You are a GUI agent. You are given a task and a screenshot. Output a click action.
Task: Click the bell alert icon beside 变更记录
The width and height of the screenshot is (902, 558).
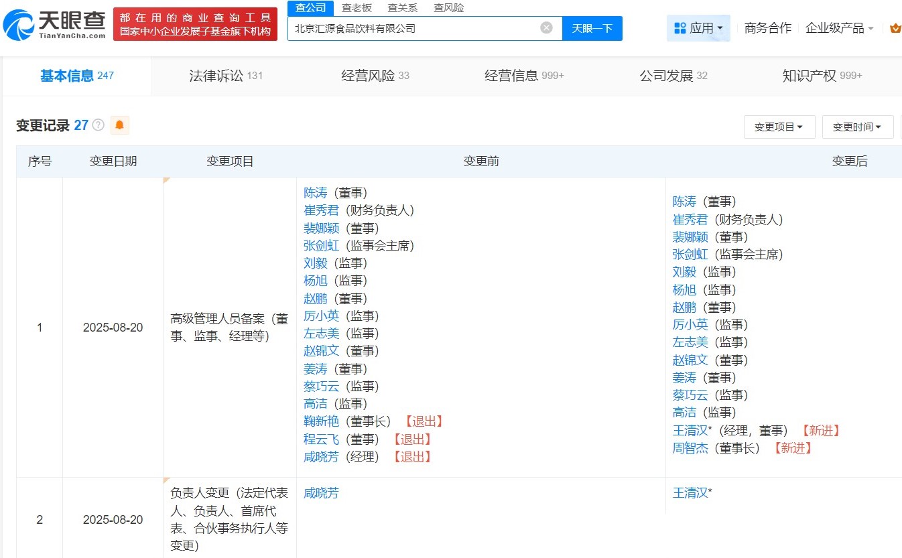pos(119,125)
